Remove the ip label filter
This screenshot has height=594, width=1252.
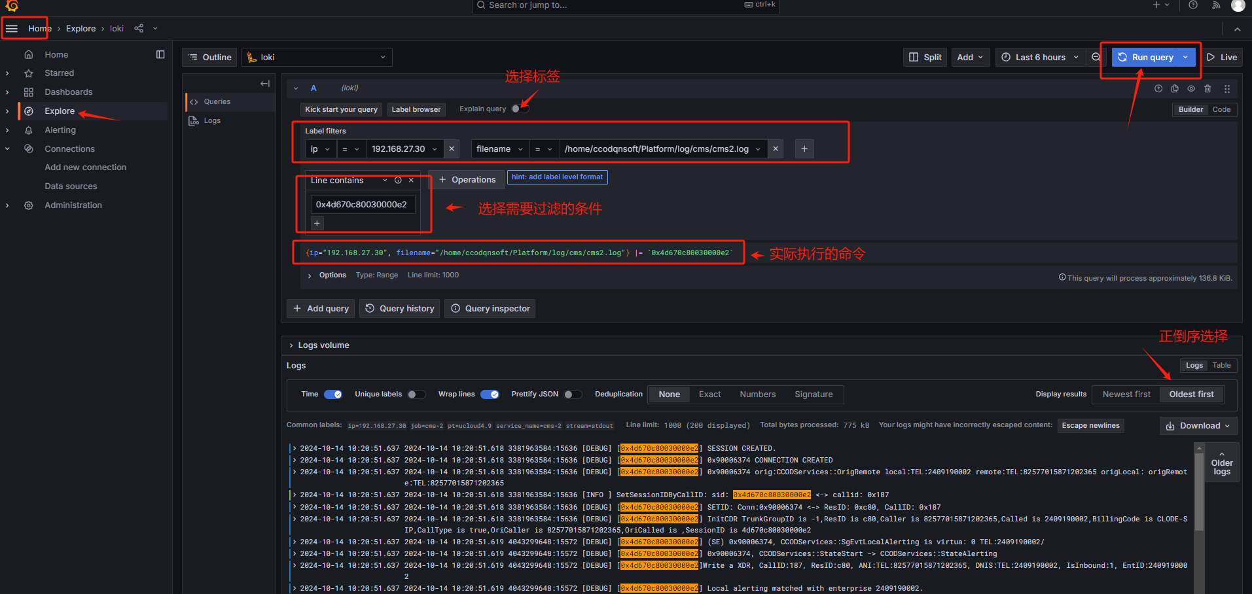(x=452, y=149)
